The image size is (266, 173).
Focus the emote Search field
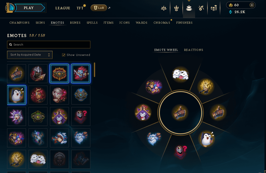point(49,45)
